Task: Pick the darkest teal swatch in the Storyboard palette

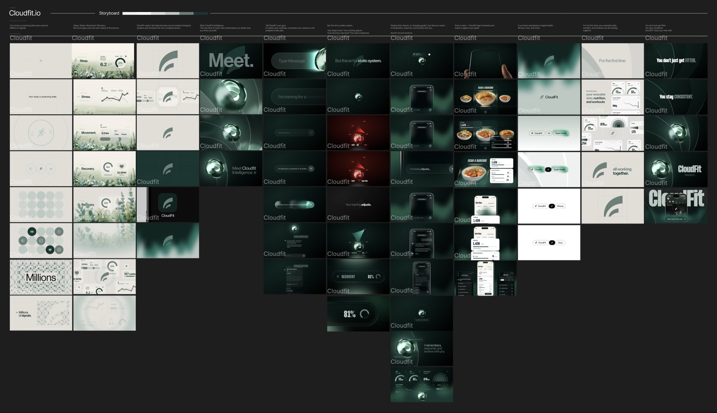Action: (x=201, y=13)
